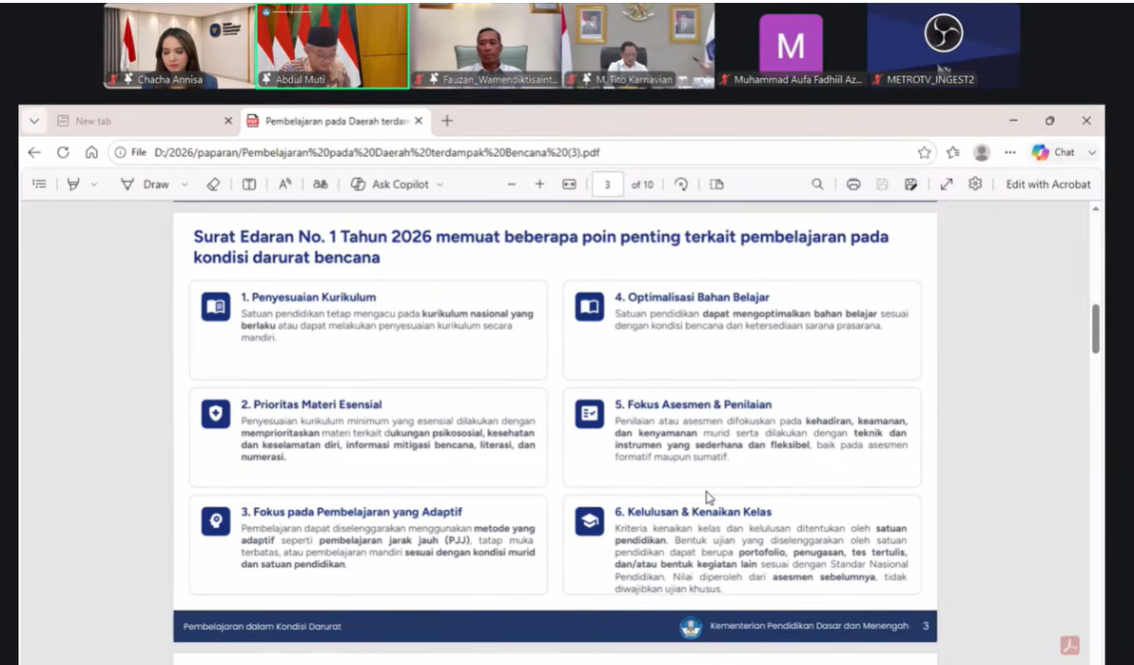Go back to previous page
Screen dimensions: 1134x665
coord(34,152)
